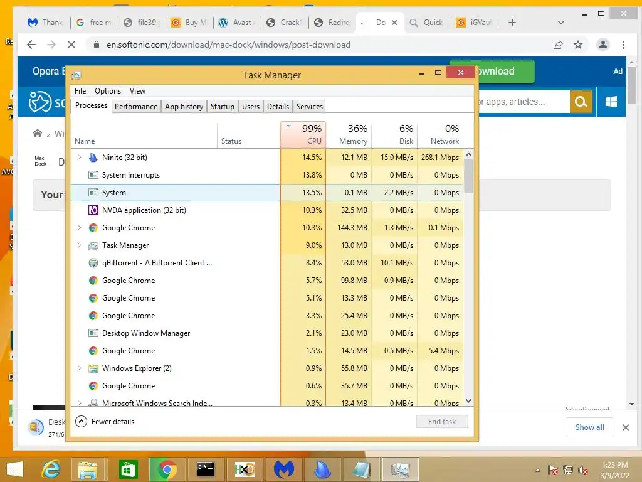Expand the Google Chrome 144.3 MB process group

coord(80,227)
